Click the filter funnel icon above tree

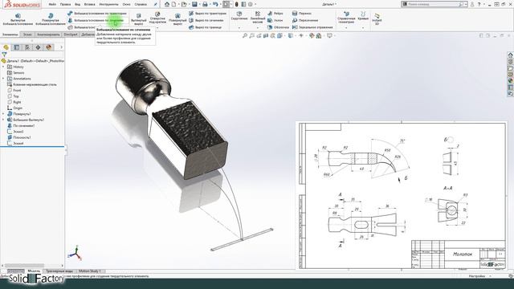(4, 55)
